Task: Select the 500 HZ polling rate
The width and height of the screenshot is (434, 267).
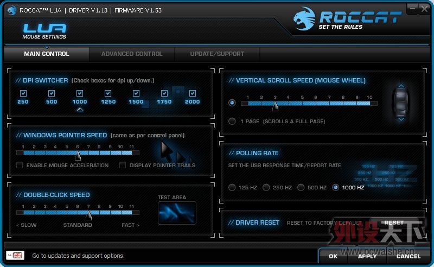Action: point(301,188)
